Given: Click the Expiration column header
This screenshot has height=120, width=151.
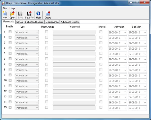Looking at the screenshot, I should pyautogui.click(x=136, y=27).
